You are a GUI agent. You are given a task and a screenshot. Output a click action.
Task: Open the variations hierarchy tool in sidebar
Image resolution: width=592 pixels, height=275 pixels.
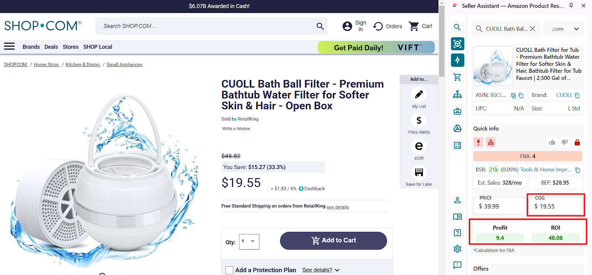(457, 94)
